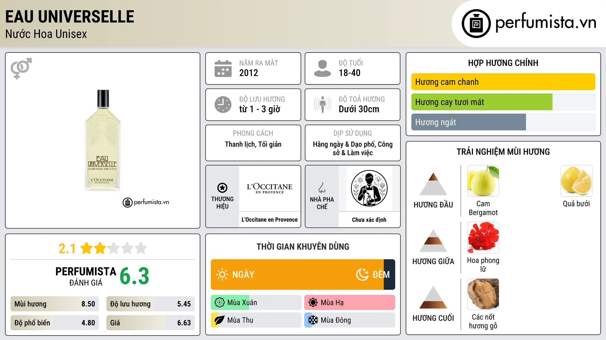Click the person icon beside ĐỘ TUỔI
The height and width of the screenshot is (340, 606).
323,68
